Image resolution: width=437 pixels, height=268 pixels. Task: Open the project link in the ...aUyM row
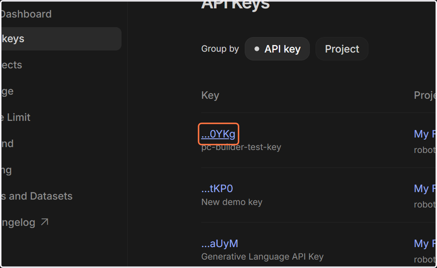click(425, 243)
